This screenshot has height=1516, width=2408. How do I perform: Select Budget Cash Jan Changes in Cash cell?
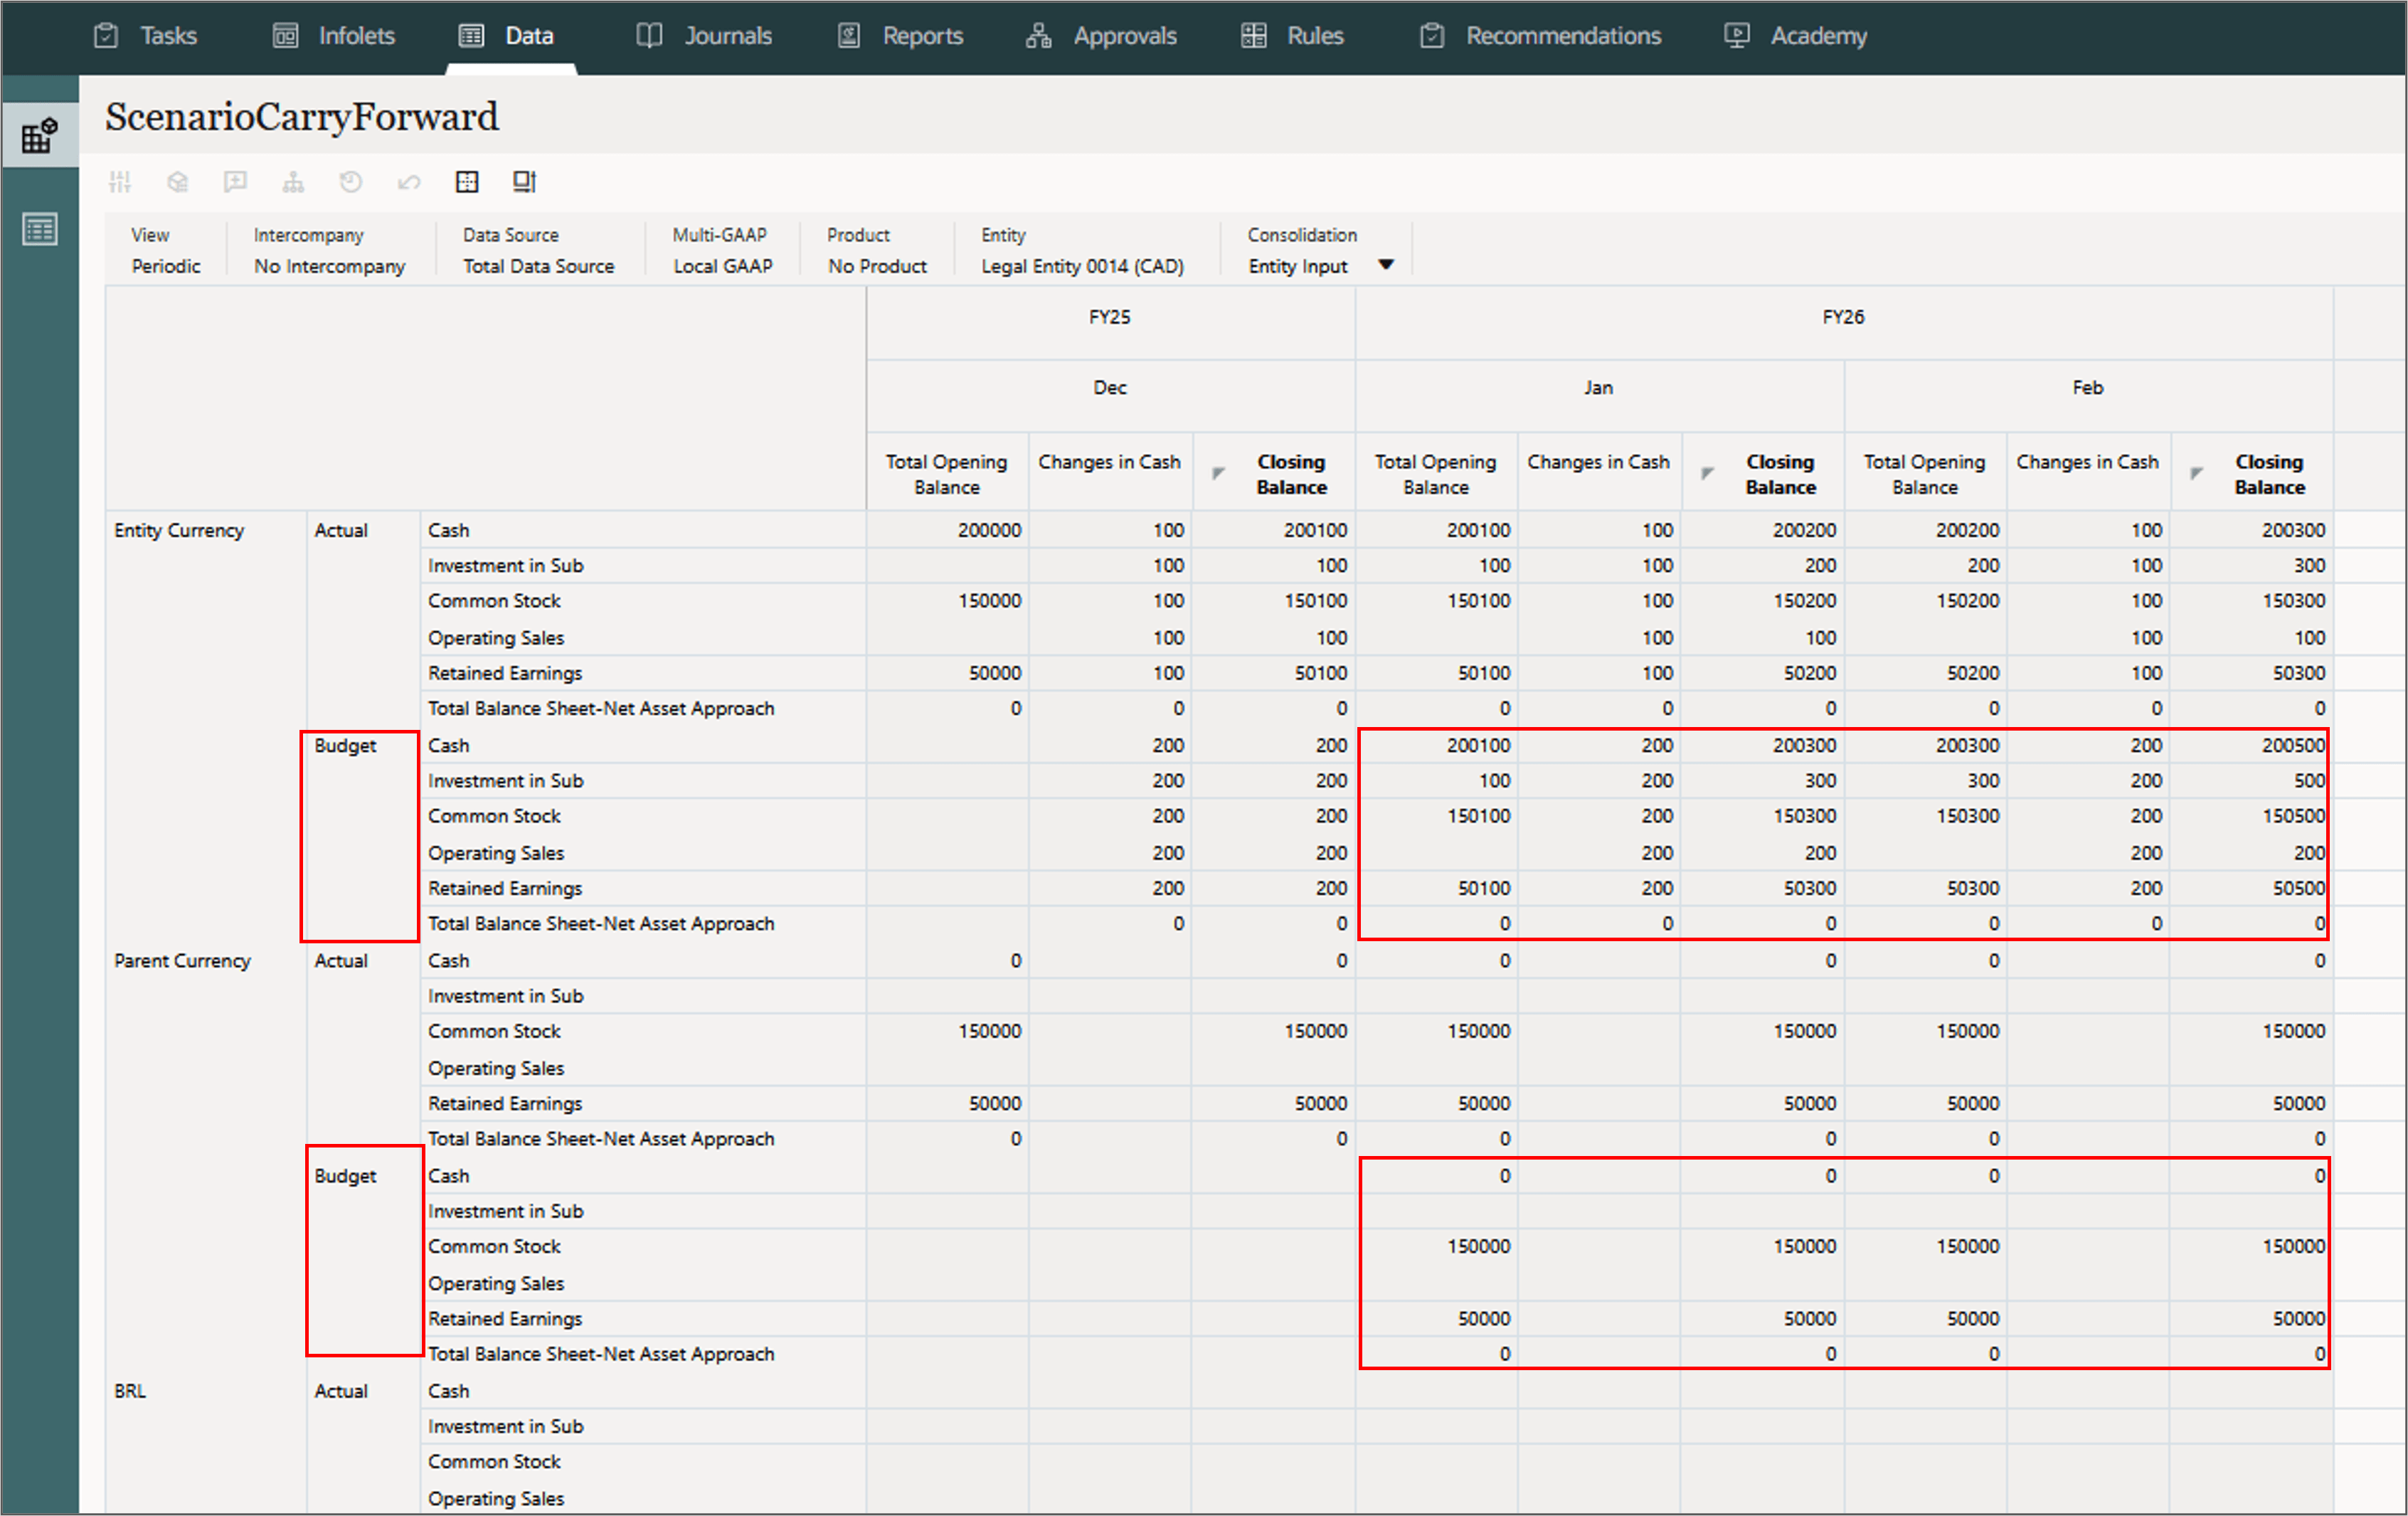1600,746
